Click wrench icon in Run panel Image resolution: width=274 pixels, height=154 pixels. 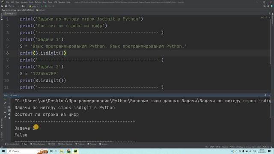point(5,103)
